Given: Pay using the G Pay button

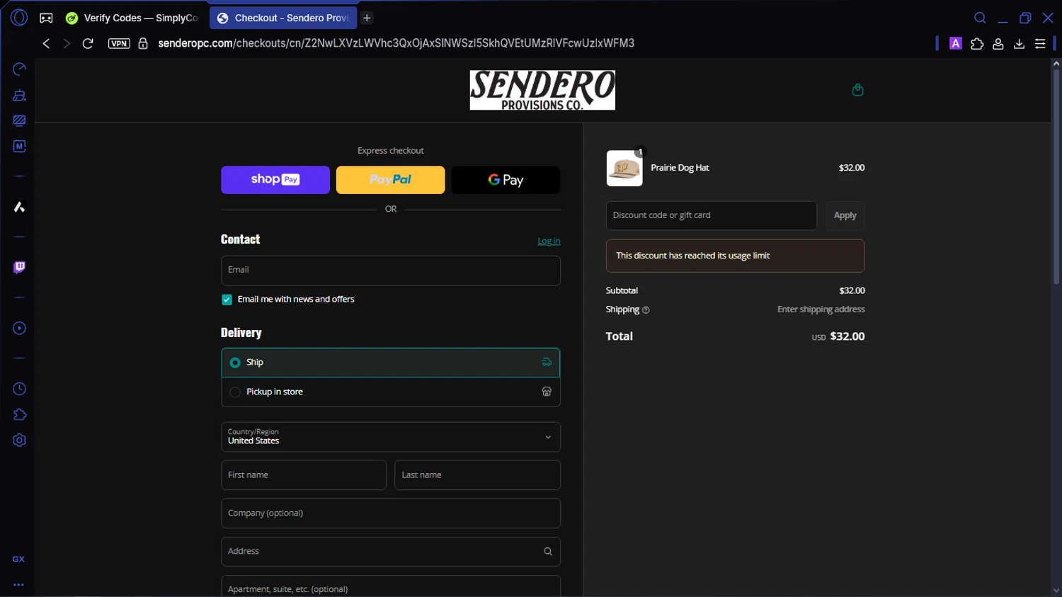Looking at the screenshot, I should click(506, 180).
